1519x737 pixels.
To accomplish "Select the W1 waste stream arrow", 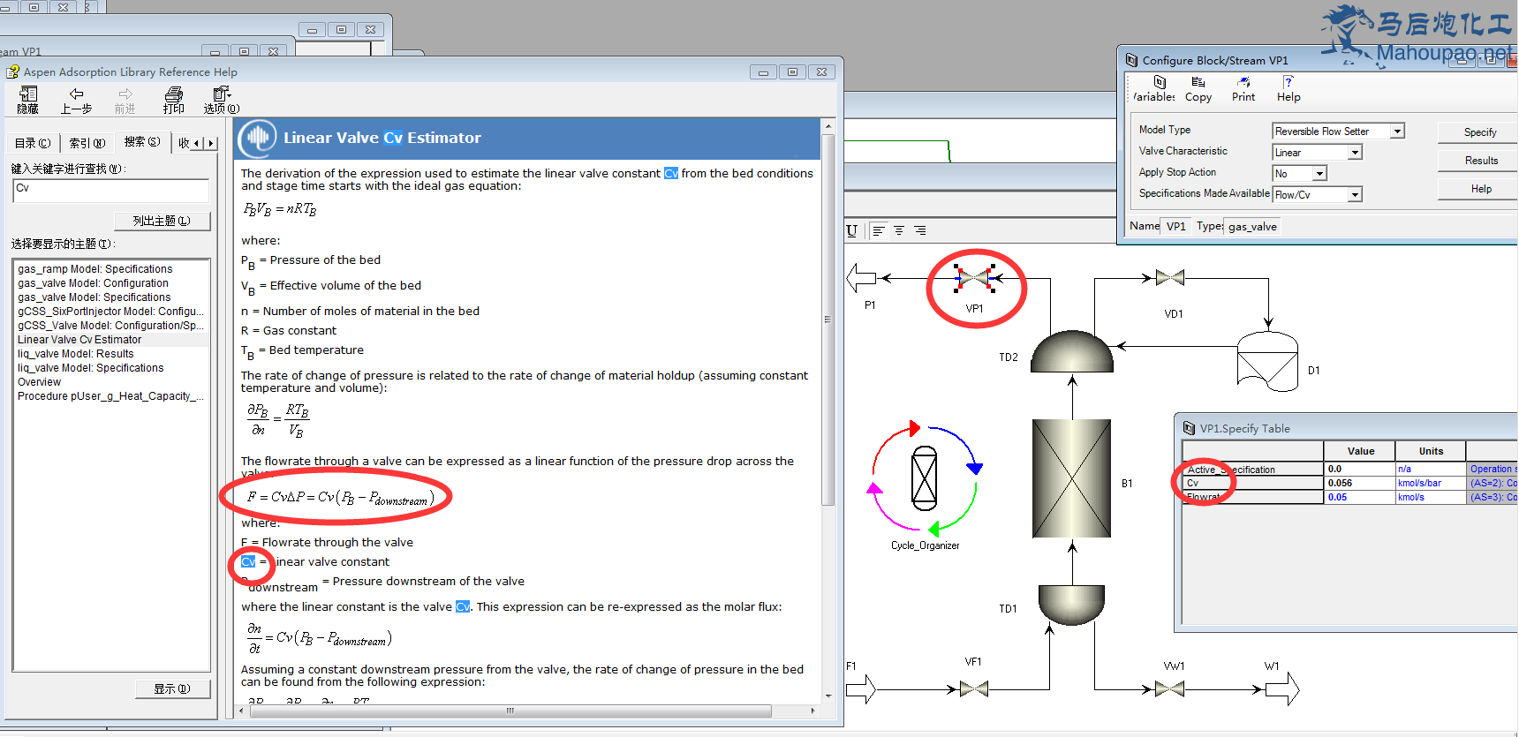I will tap(1284, 688).
